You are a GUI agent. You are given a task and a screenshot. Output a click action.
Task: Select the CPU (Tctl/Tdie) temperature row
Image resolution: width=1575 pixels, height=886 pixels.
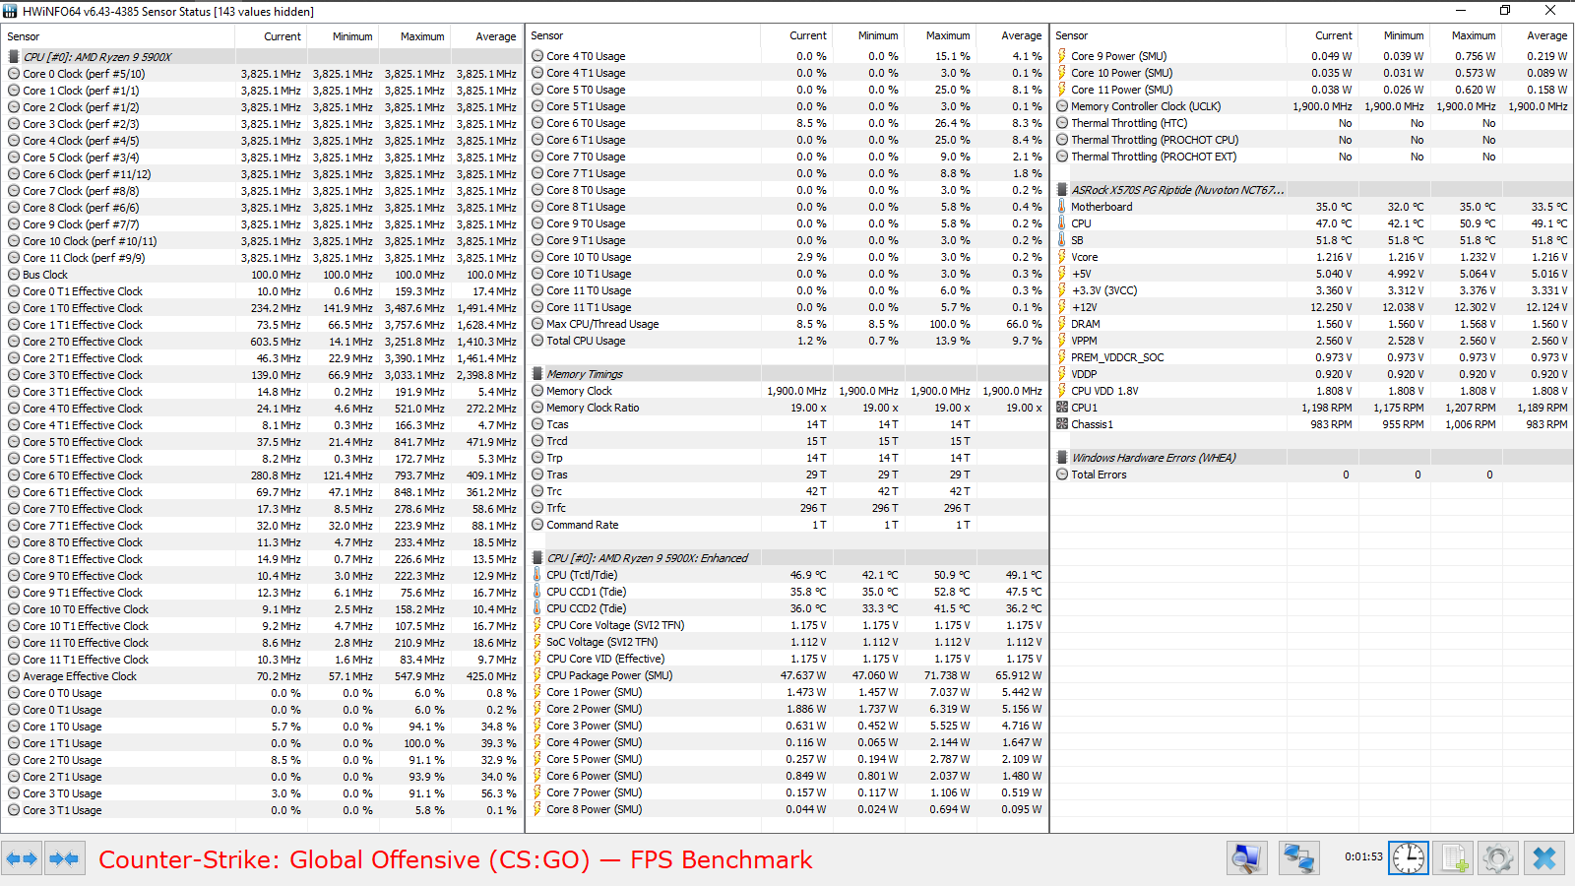tap(787, 575)
